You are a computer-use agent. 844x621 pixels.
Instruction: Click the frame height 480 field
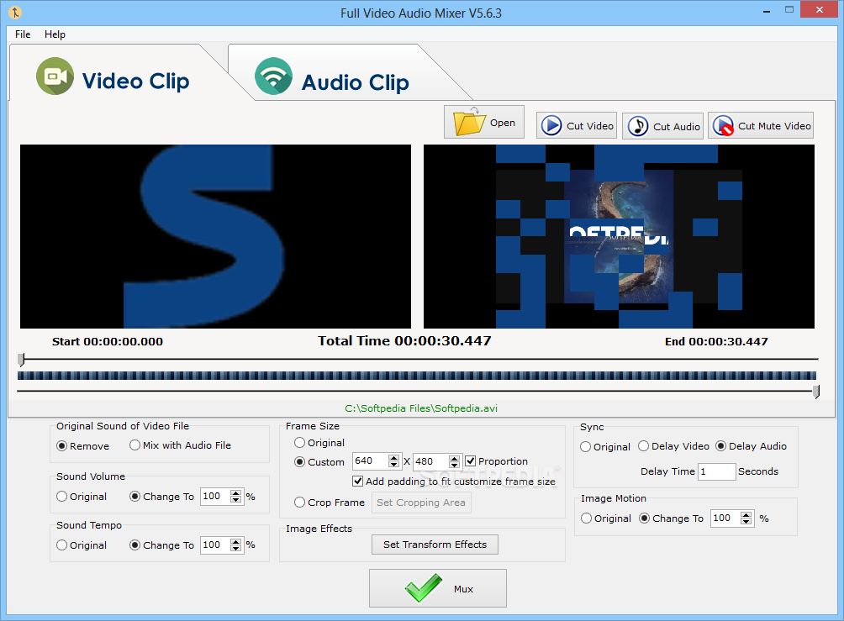pos(430,461)
